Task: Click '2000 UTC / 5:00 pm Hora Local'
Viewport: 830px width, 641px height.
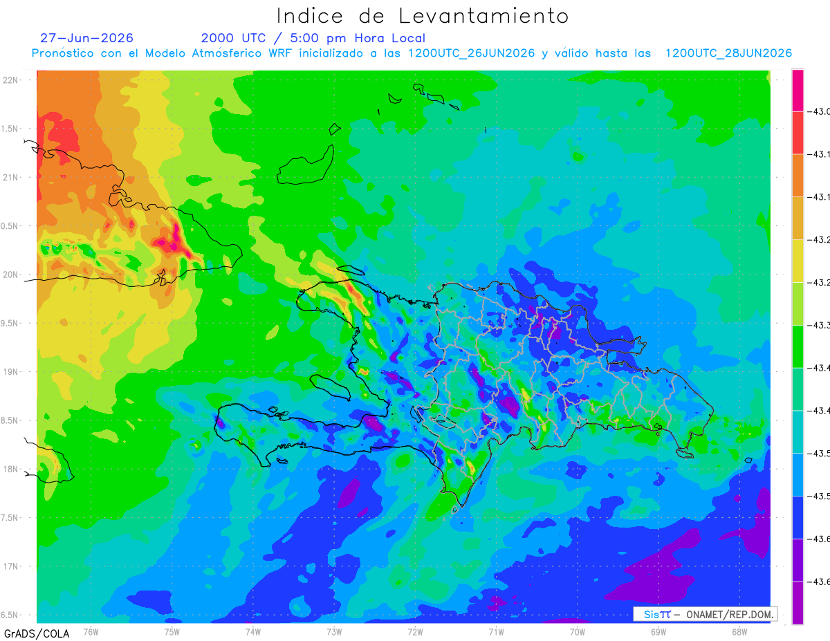Action: point(313,38)
